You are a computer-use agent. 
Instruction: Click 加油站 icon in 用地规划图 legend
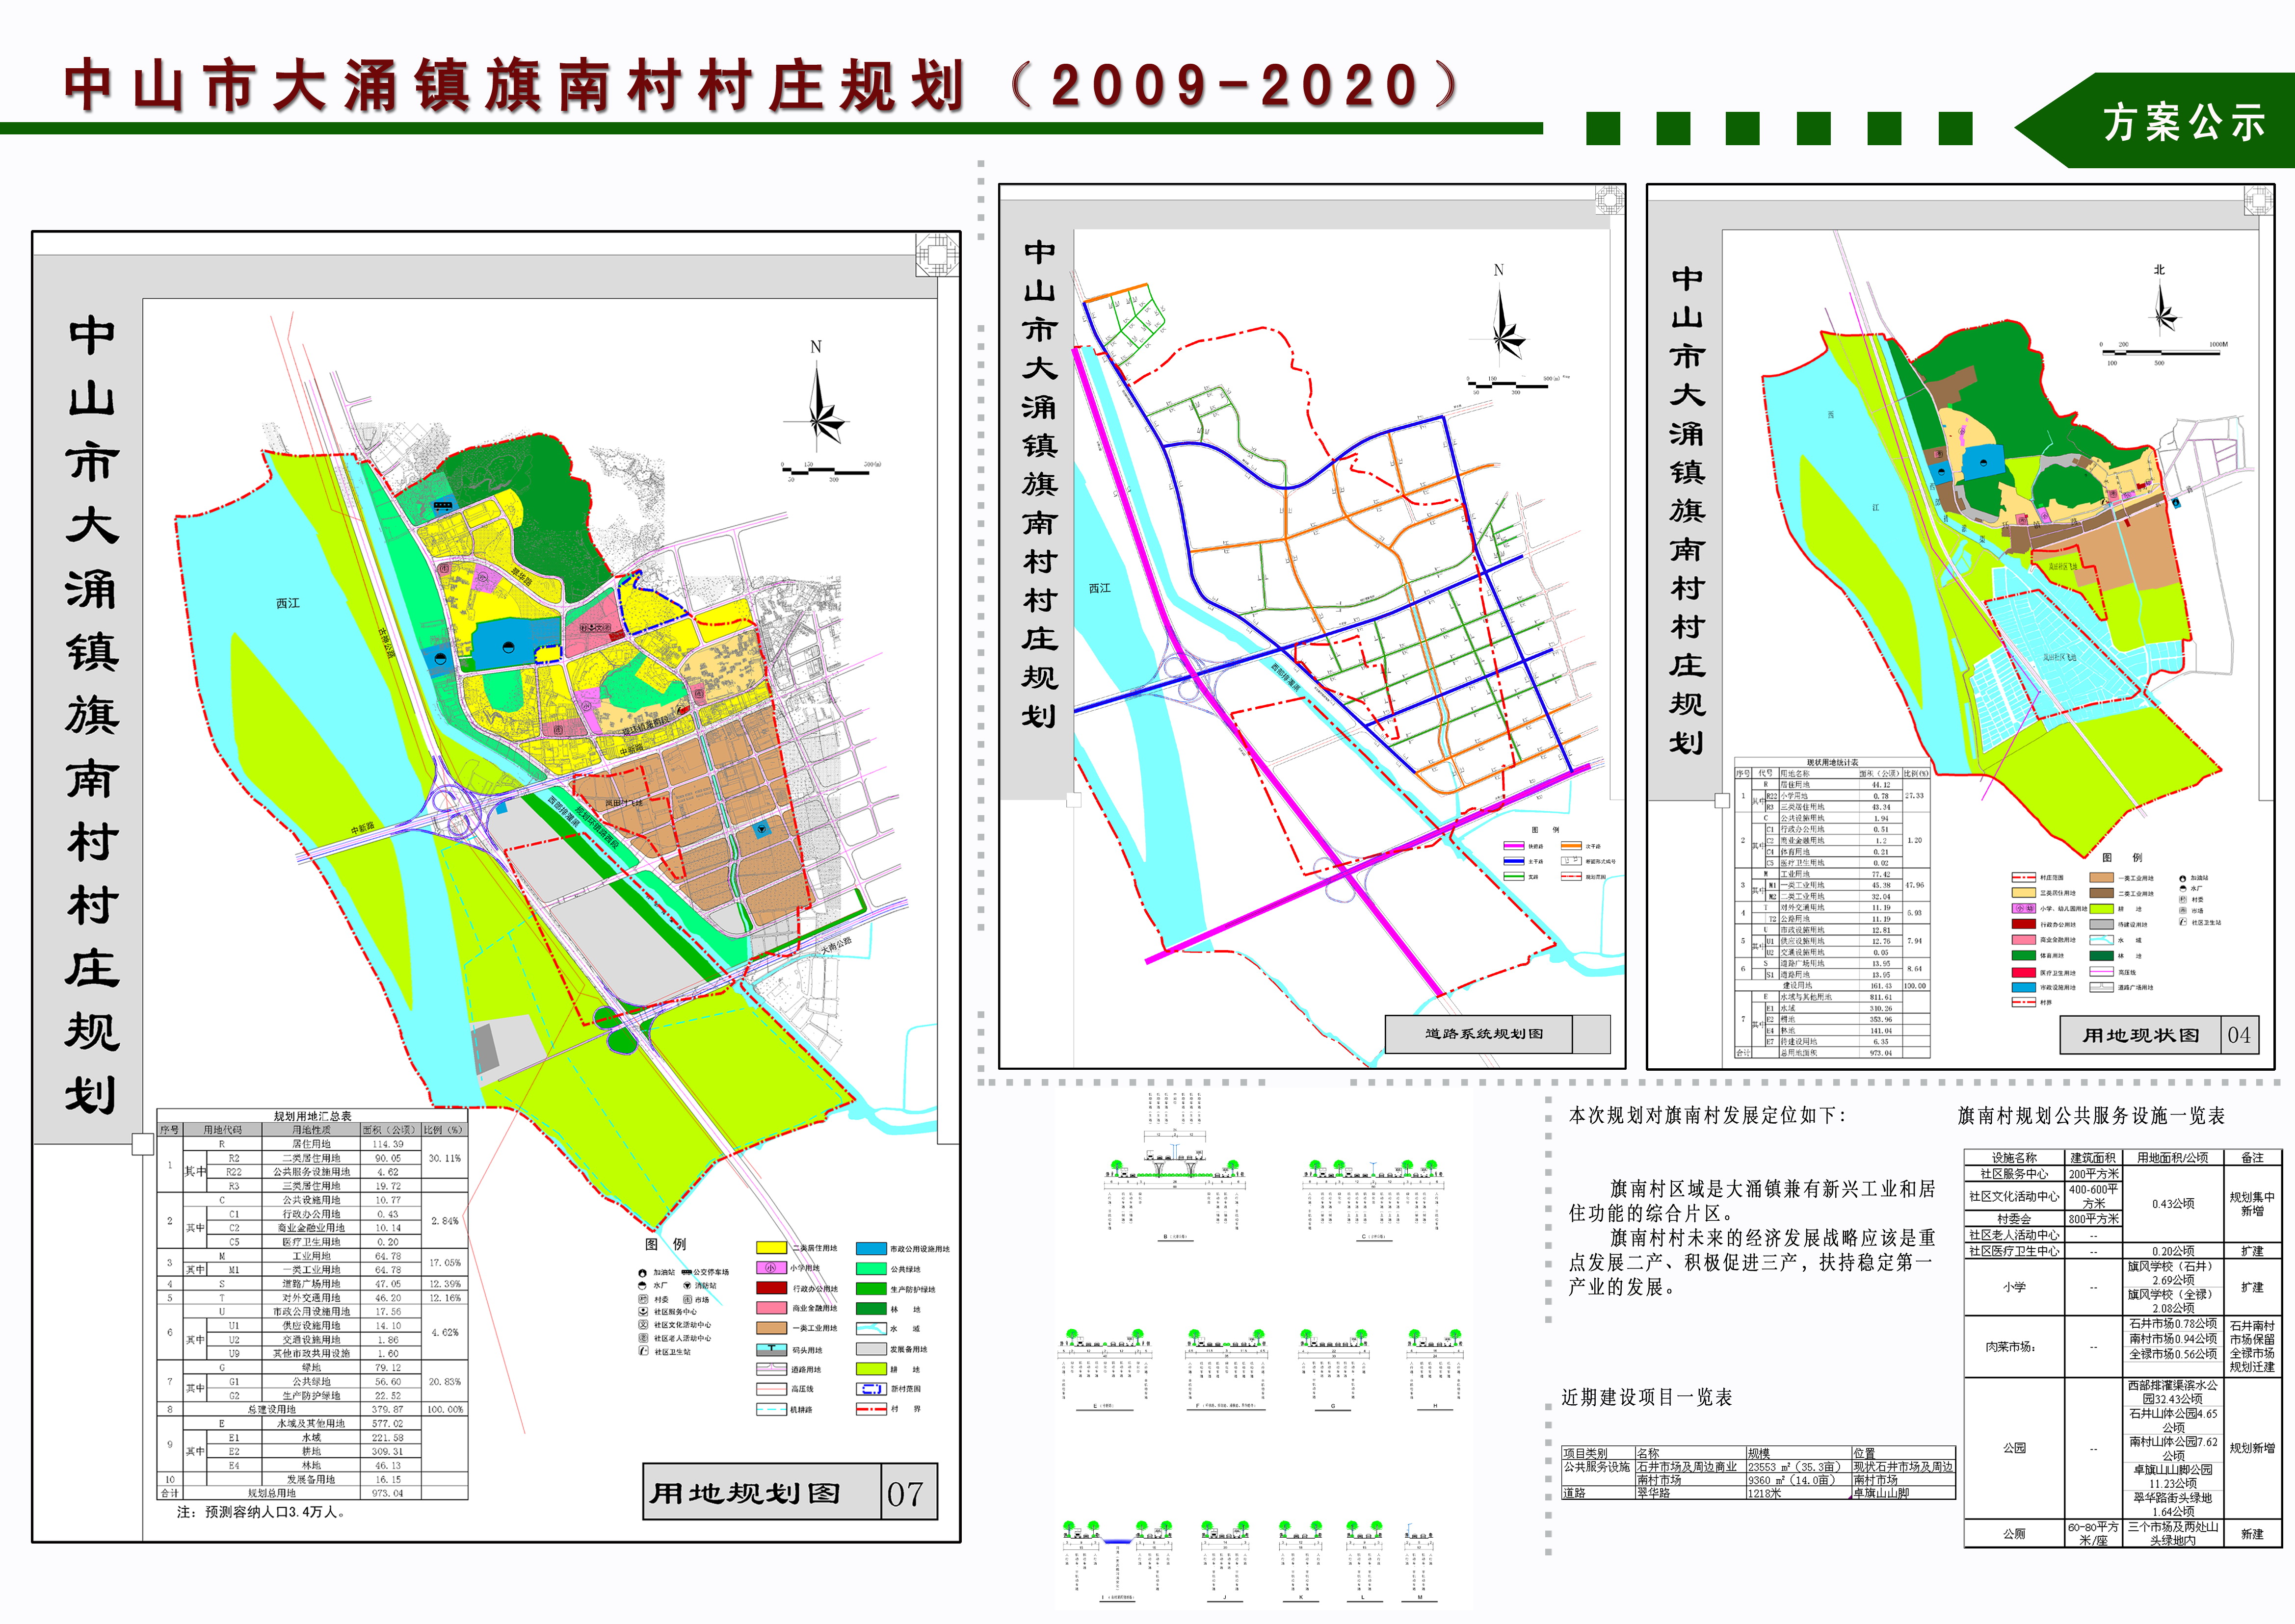click(x=642, y=1273)
